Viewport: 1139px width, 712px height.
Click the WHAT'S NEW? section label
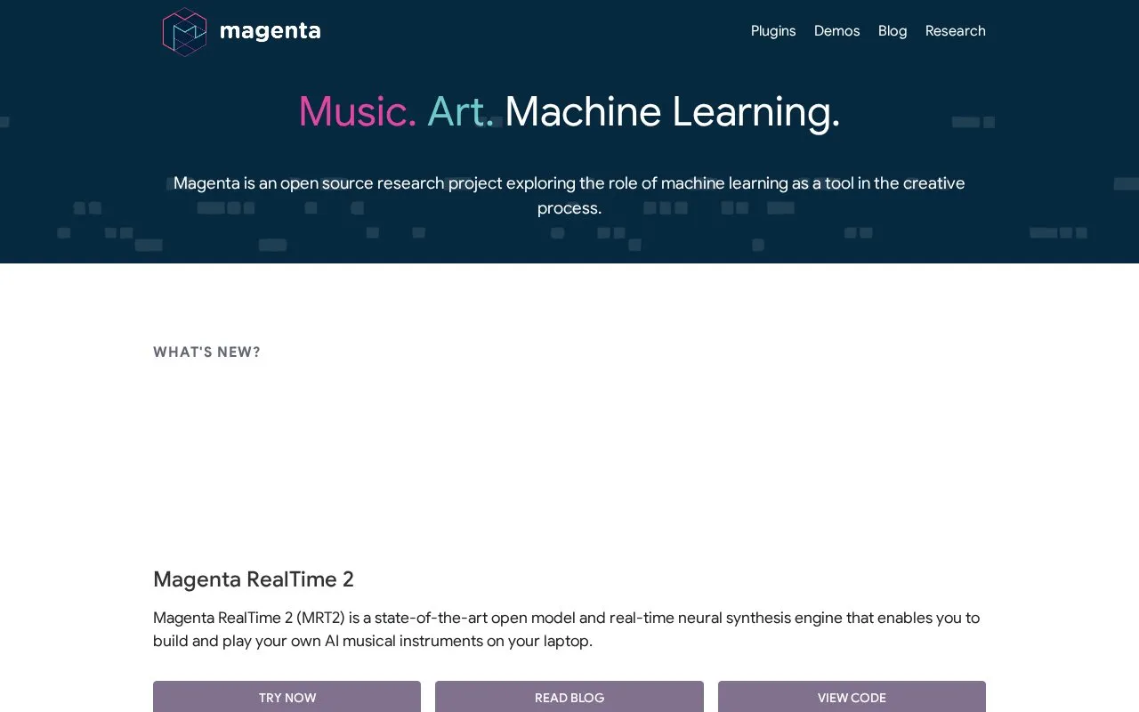[206, 352]
